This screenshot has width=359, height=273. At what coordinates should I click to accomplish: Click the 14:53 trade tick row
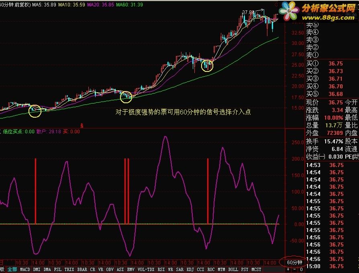[325, 165]
